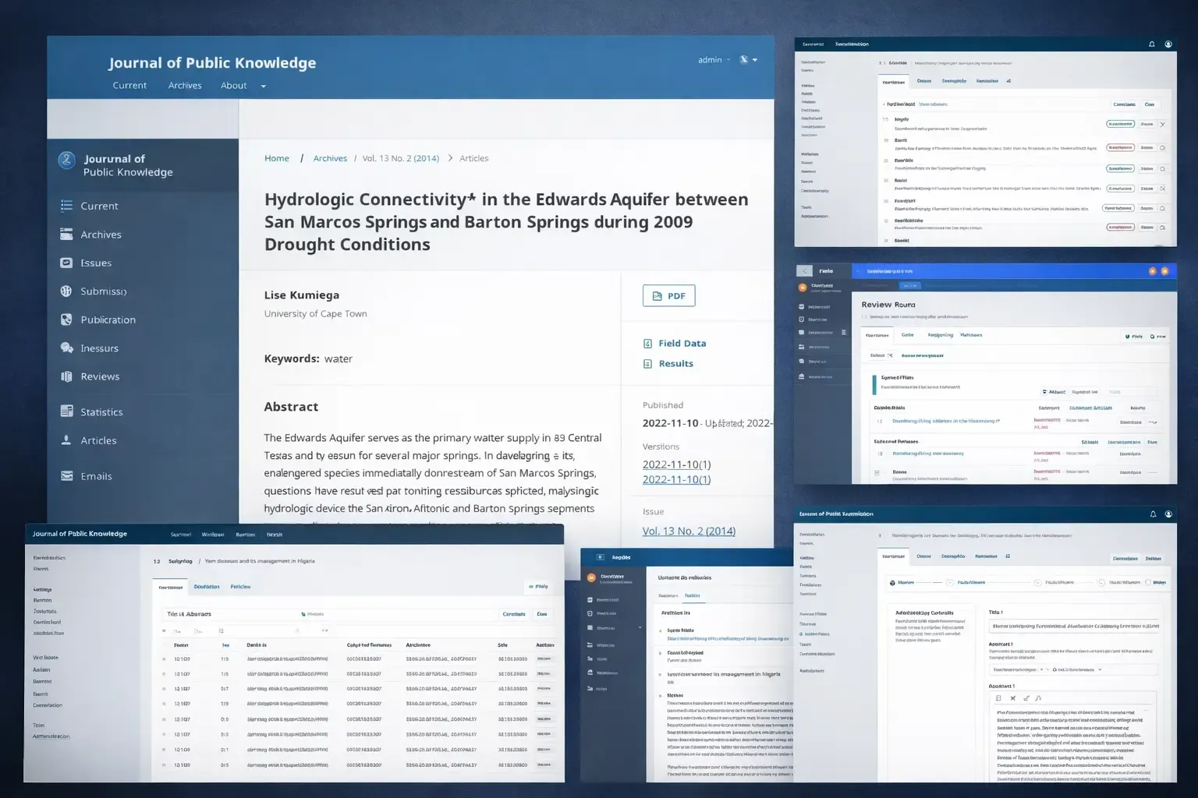Select the Publication icon in the sidebar
This screenshot has width=1198, height=798.
coord(67,320)
